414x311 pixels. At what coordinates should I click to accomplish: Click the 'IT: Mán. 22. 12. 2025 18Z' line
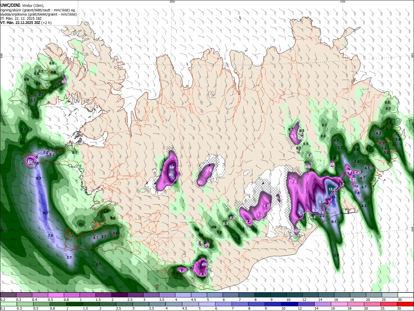coord(20,18)
